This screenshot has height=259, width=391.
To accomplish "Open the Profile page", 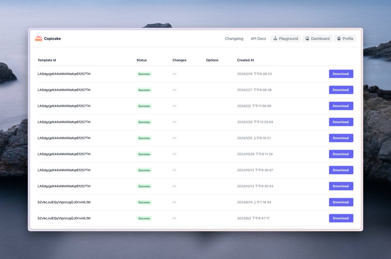I will [x=345, y=38].
